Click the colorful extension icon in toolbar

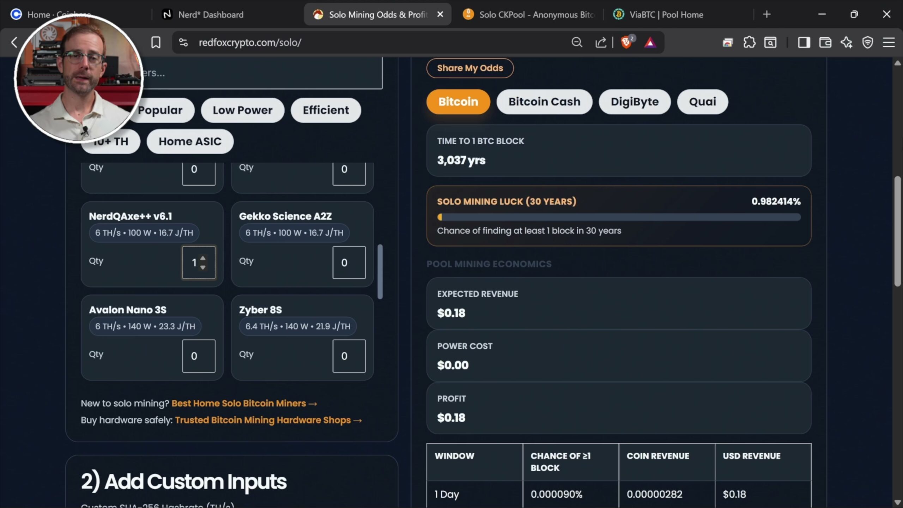pyautogui.click(x=728, y=43)
